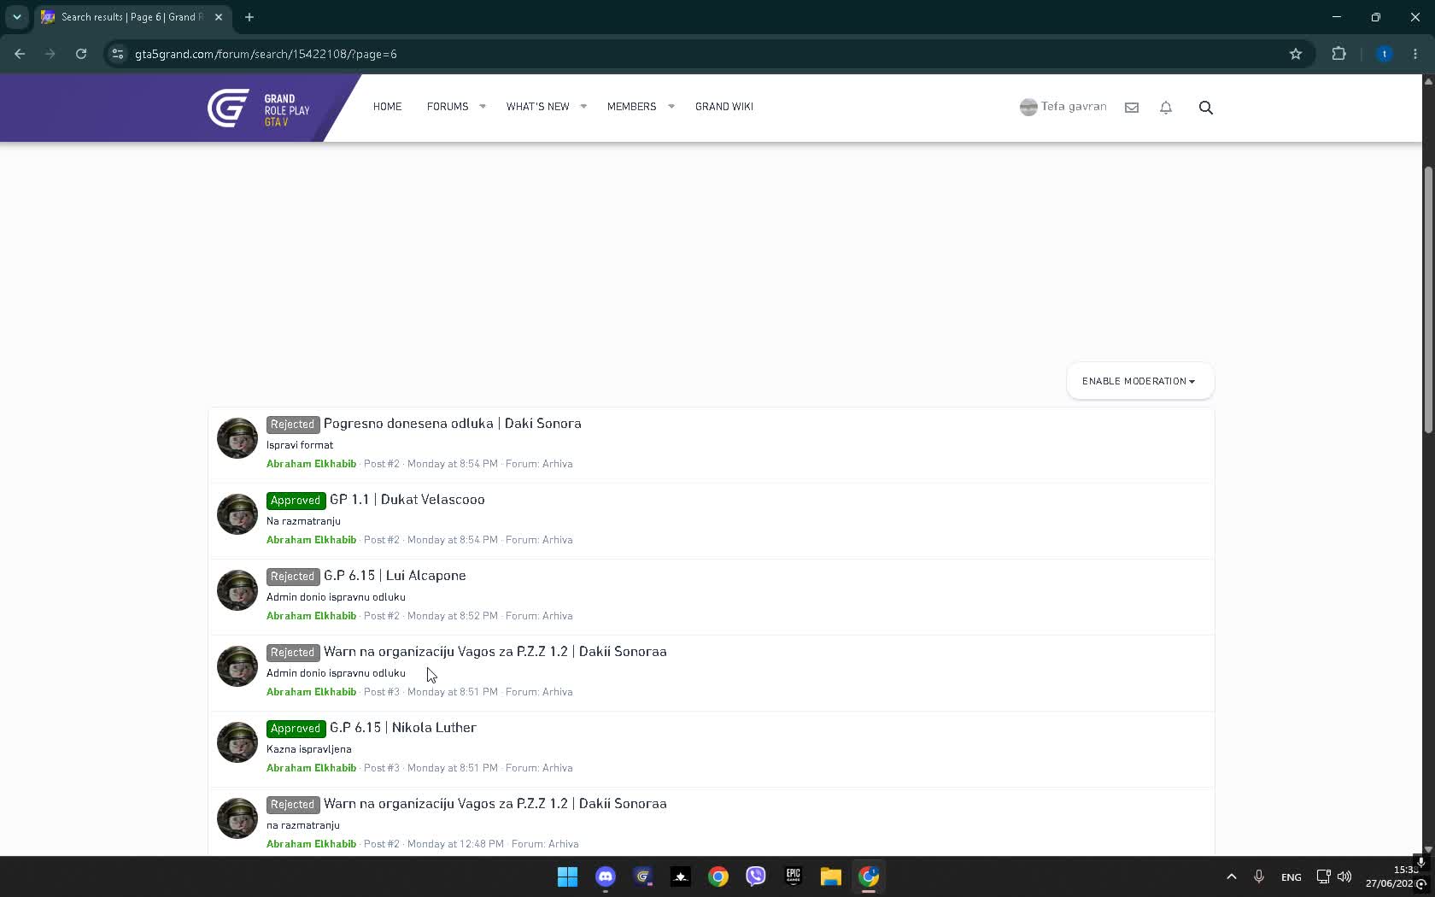1435x897 pixels.
Task: Click 'Kazna ispravljena' snippet text
Action: click(308, 749)
